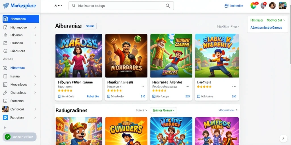
Task: Select the highlighted blue top sidebar item
Action: pos(21,19)
